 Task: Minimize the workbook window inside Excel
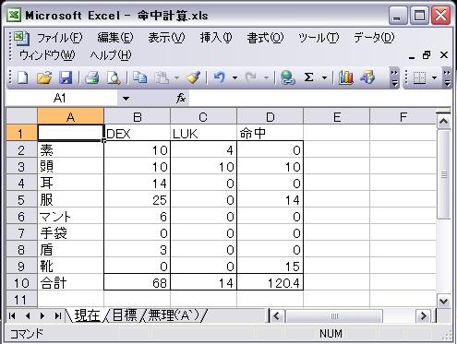[412, 57]
